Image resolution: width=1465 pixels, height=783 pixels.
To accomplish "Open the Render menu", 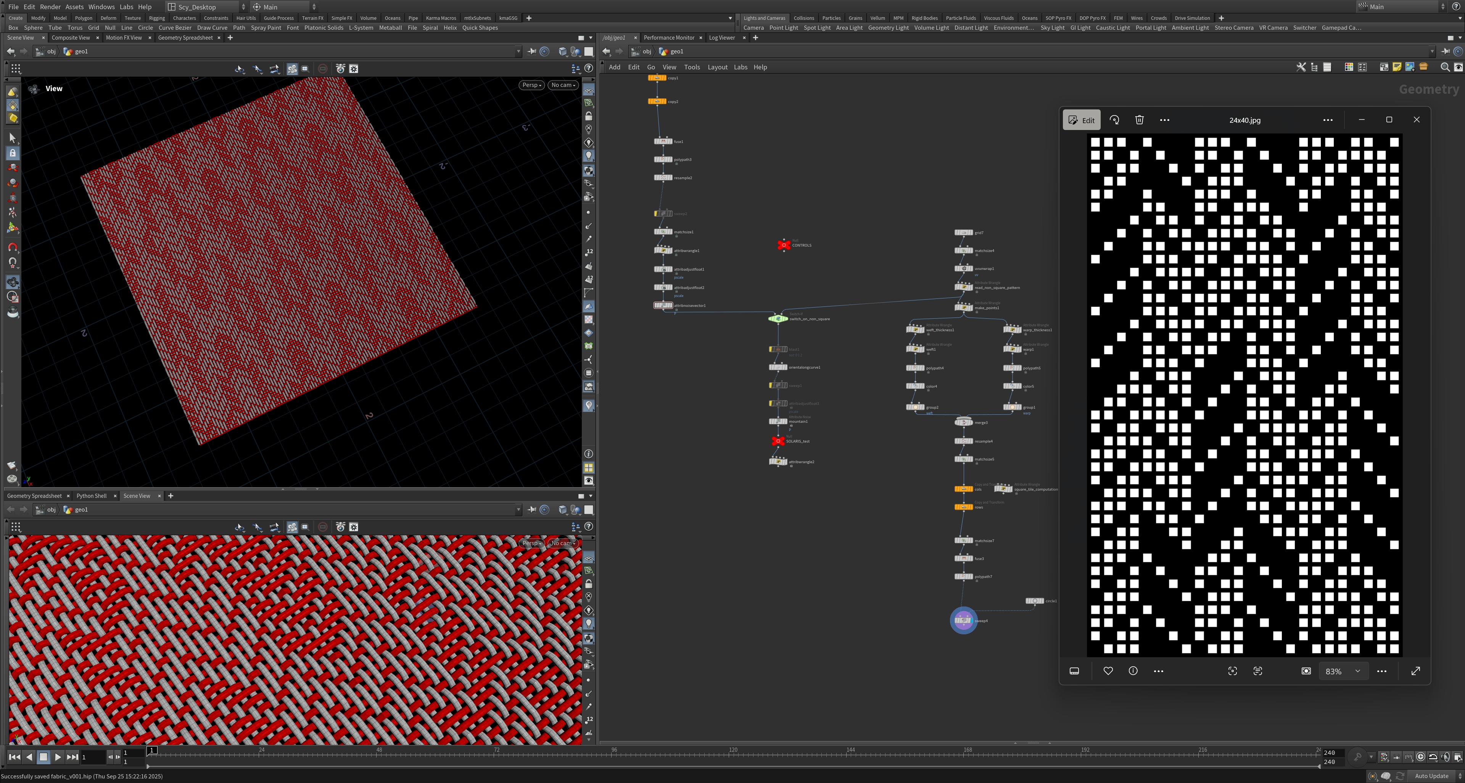I will [50, 7].
